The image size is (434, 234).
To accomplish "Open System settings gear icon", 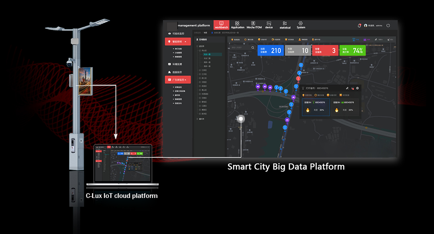I will click(x=301, y=23).
